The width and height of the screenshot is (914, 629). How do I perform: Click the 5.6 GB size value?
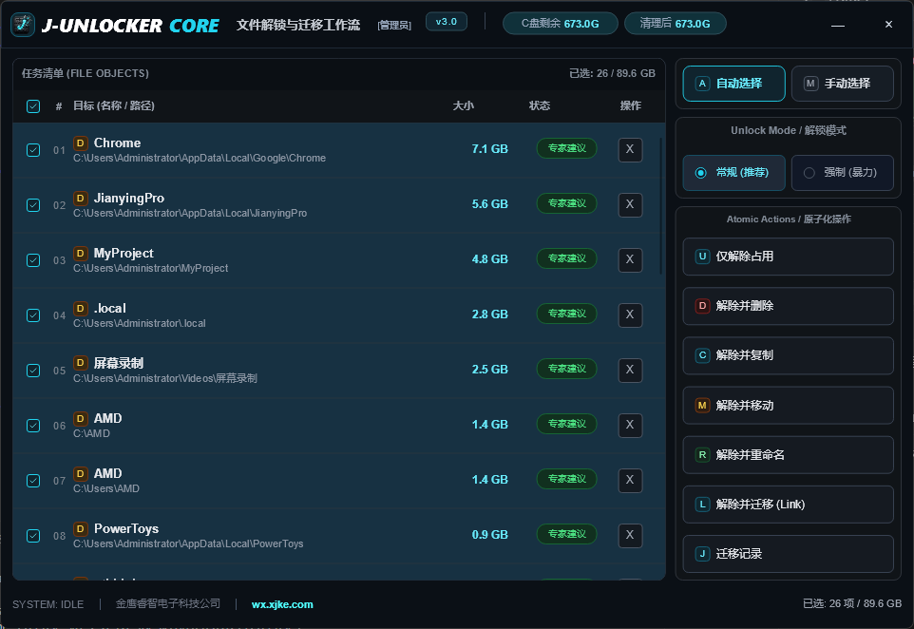(x=489, y=204)
